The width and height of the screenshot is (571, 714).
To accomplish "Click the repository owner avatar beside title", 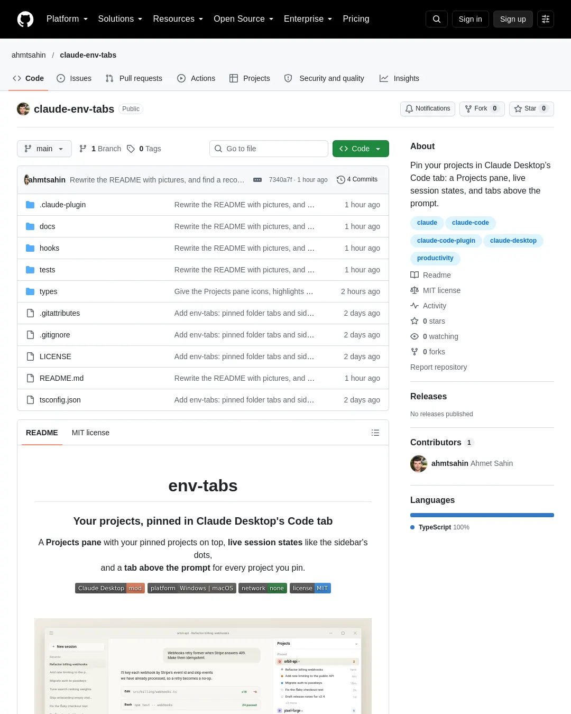I will pos(23,109).
